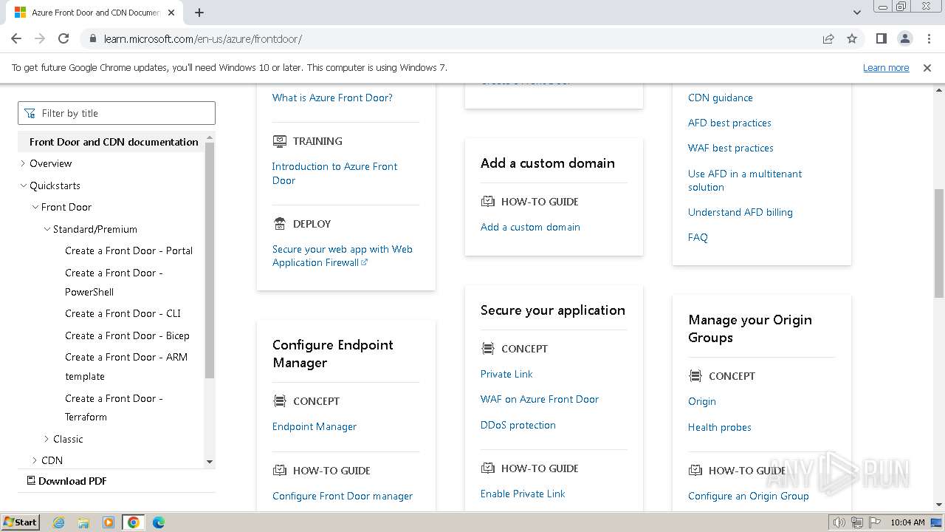Expand the Overview tree node
This screenshot has height=532, width=945.
click(23, 163)
